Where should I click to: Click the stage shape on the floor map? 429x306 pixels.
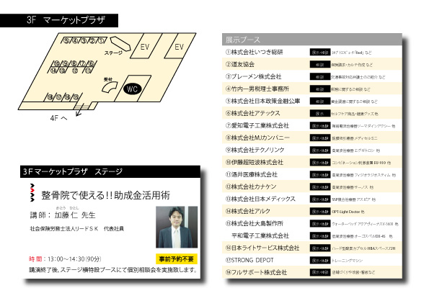coord(120,44)
